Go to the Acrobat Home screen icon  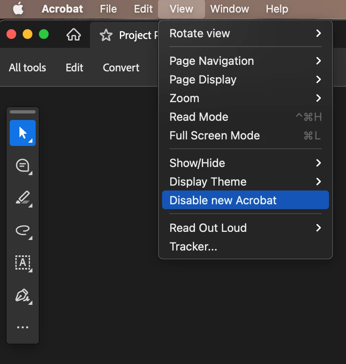(x=74, y=34)
